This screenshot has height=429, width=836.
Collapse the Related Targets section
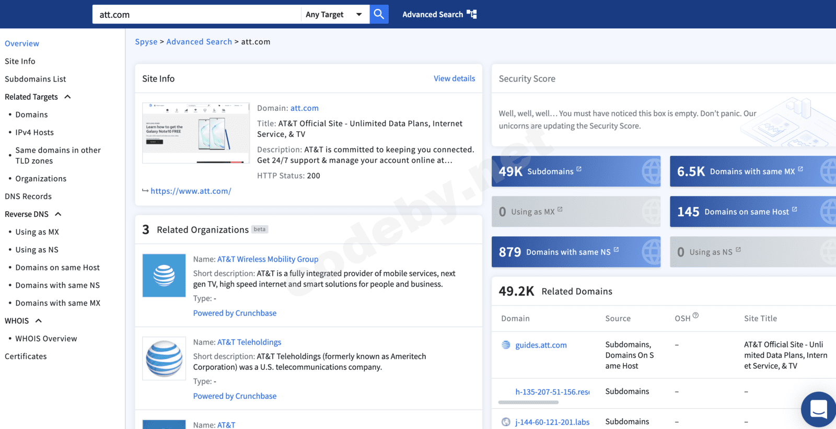click(67, 97)
